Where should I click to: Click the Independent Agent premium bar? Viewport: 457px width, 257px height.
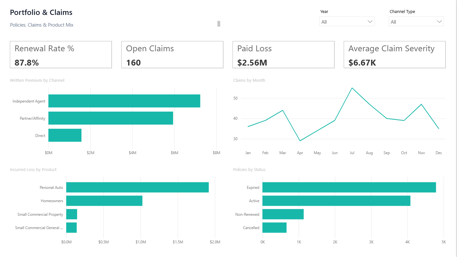click(x=124, y=101)
